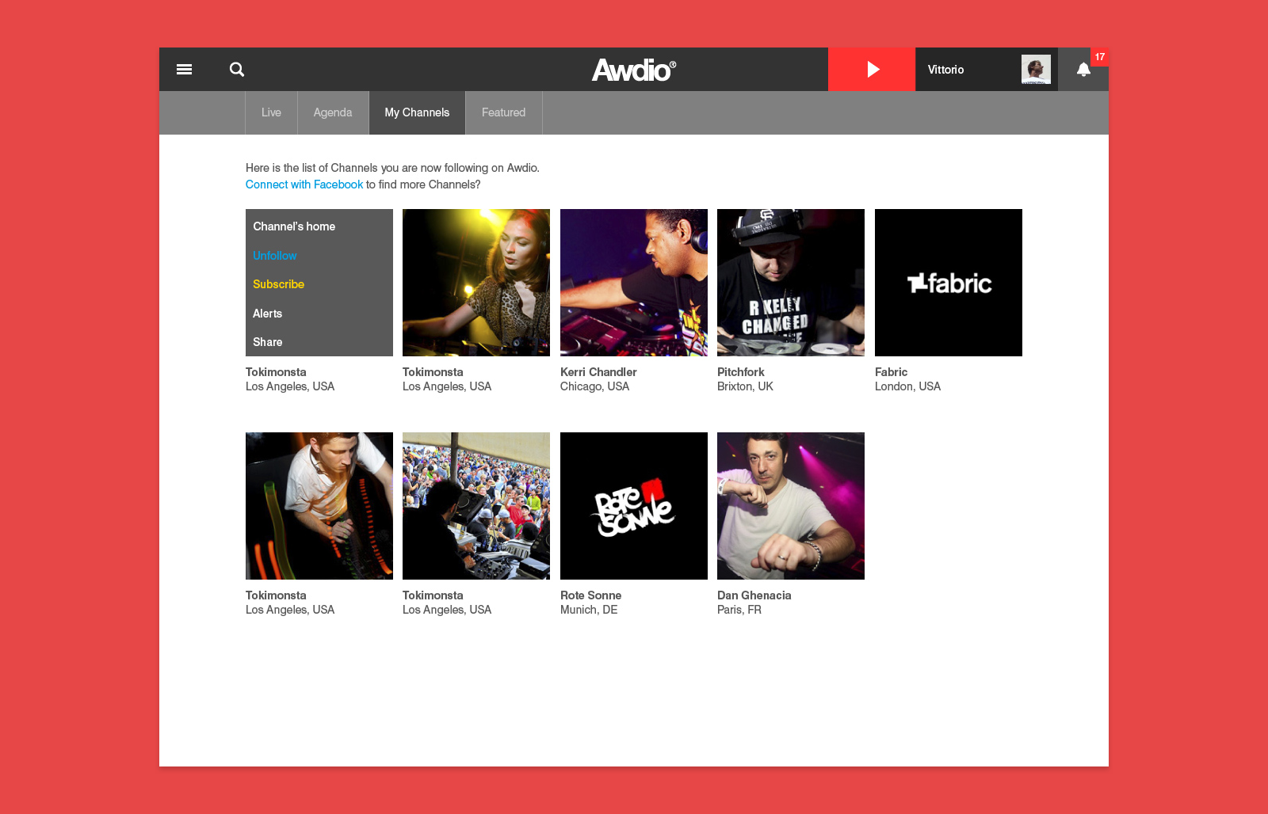This screenshot has width=1268, height=814.
Task: Click the search magnifier icon
Action: click(x=237, y=70)
